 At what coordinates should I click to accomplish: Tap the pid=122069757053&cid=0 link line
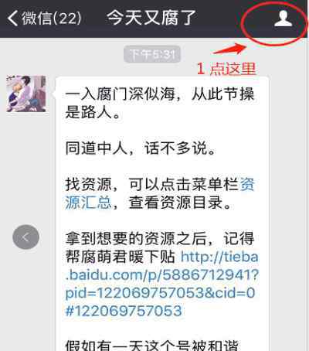coord(160,293)
